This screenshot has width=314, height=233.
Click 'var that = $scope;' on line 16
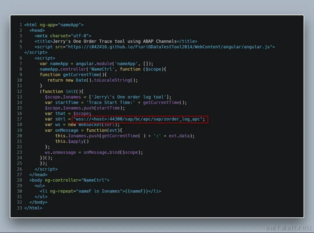[68, 114]
